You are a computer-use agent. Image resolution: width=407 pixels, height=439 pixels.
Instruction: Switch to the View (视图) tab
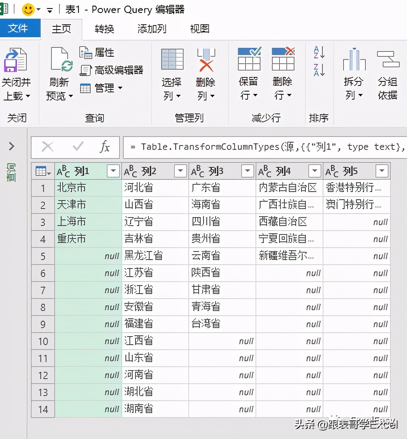click(x=200, y=29)
